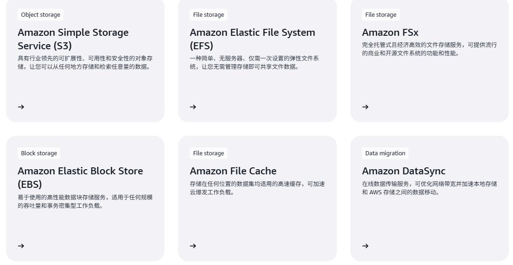The image size is (513, 265).
Task: Click the arrow icon on the S3 card
Action: [x=21, y=107]
